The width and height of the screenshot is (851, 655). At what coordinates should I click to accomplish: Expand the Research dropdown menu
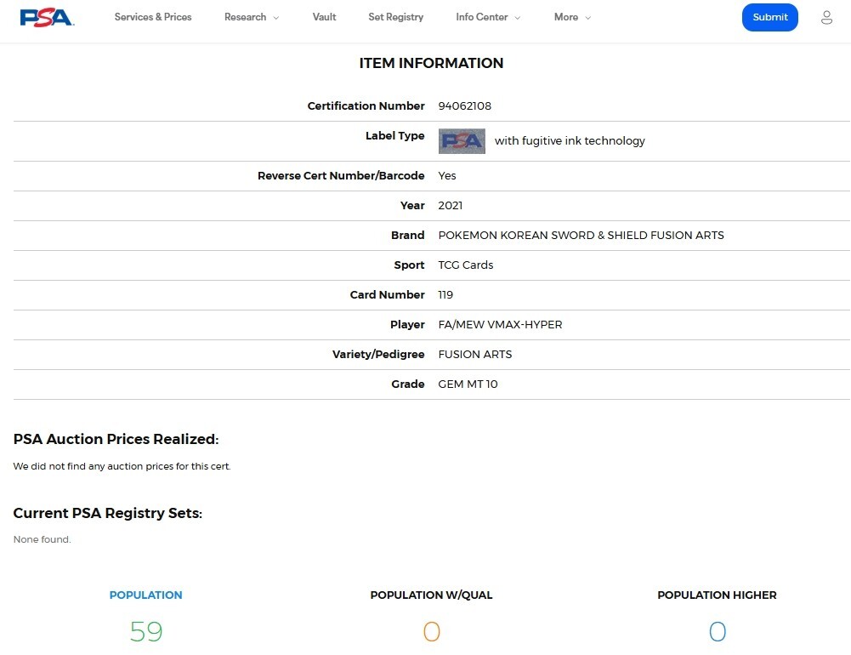click(x=252, y=17)
